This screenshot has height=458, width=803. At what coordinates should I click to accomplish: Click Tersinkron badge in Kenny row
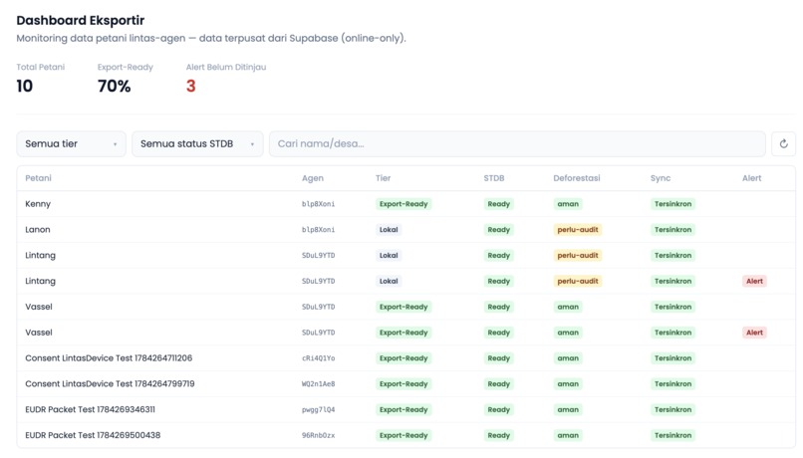tap(672, 204)
